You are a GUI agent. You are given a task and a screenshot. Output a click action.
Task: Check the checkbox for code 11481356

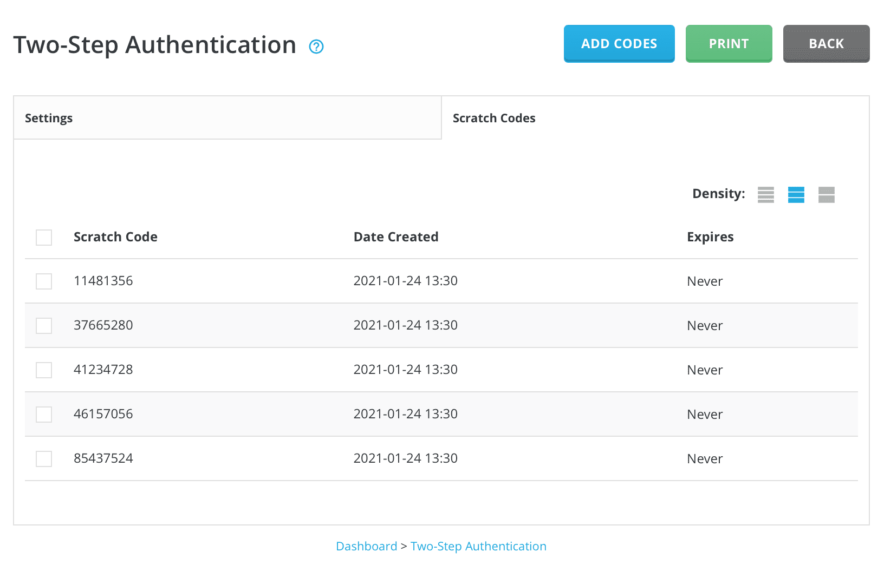click(x=43, y=281)
